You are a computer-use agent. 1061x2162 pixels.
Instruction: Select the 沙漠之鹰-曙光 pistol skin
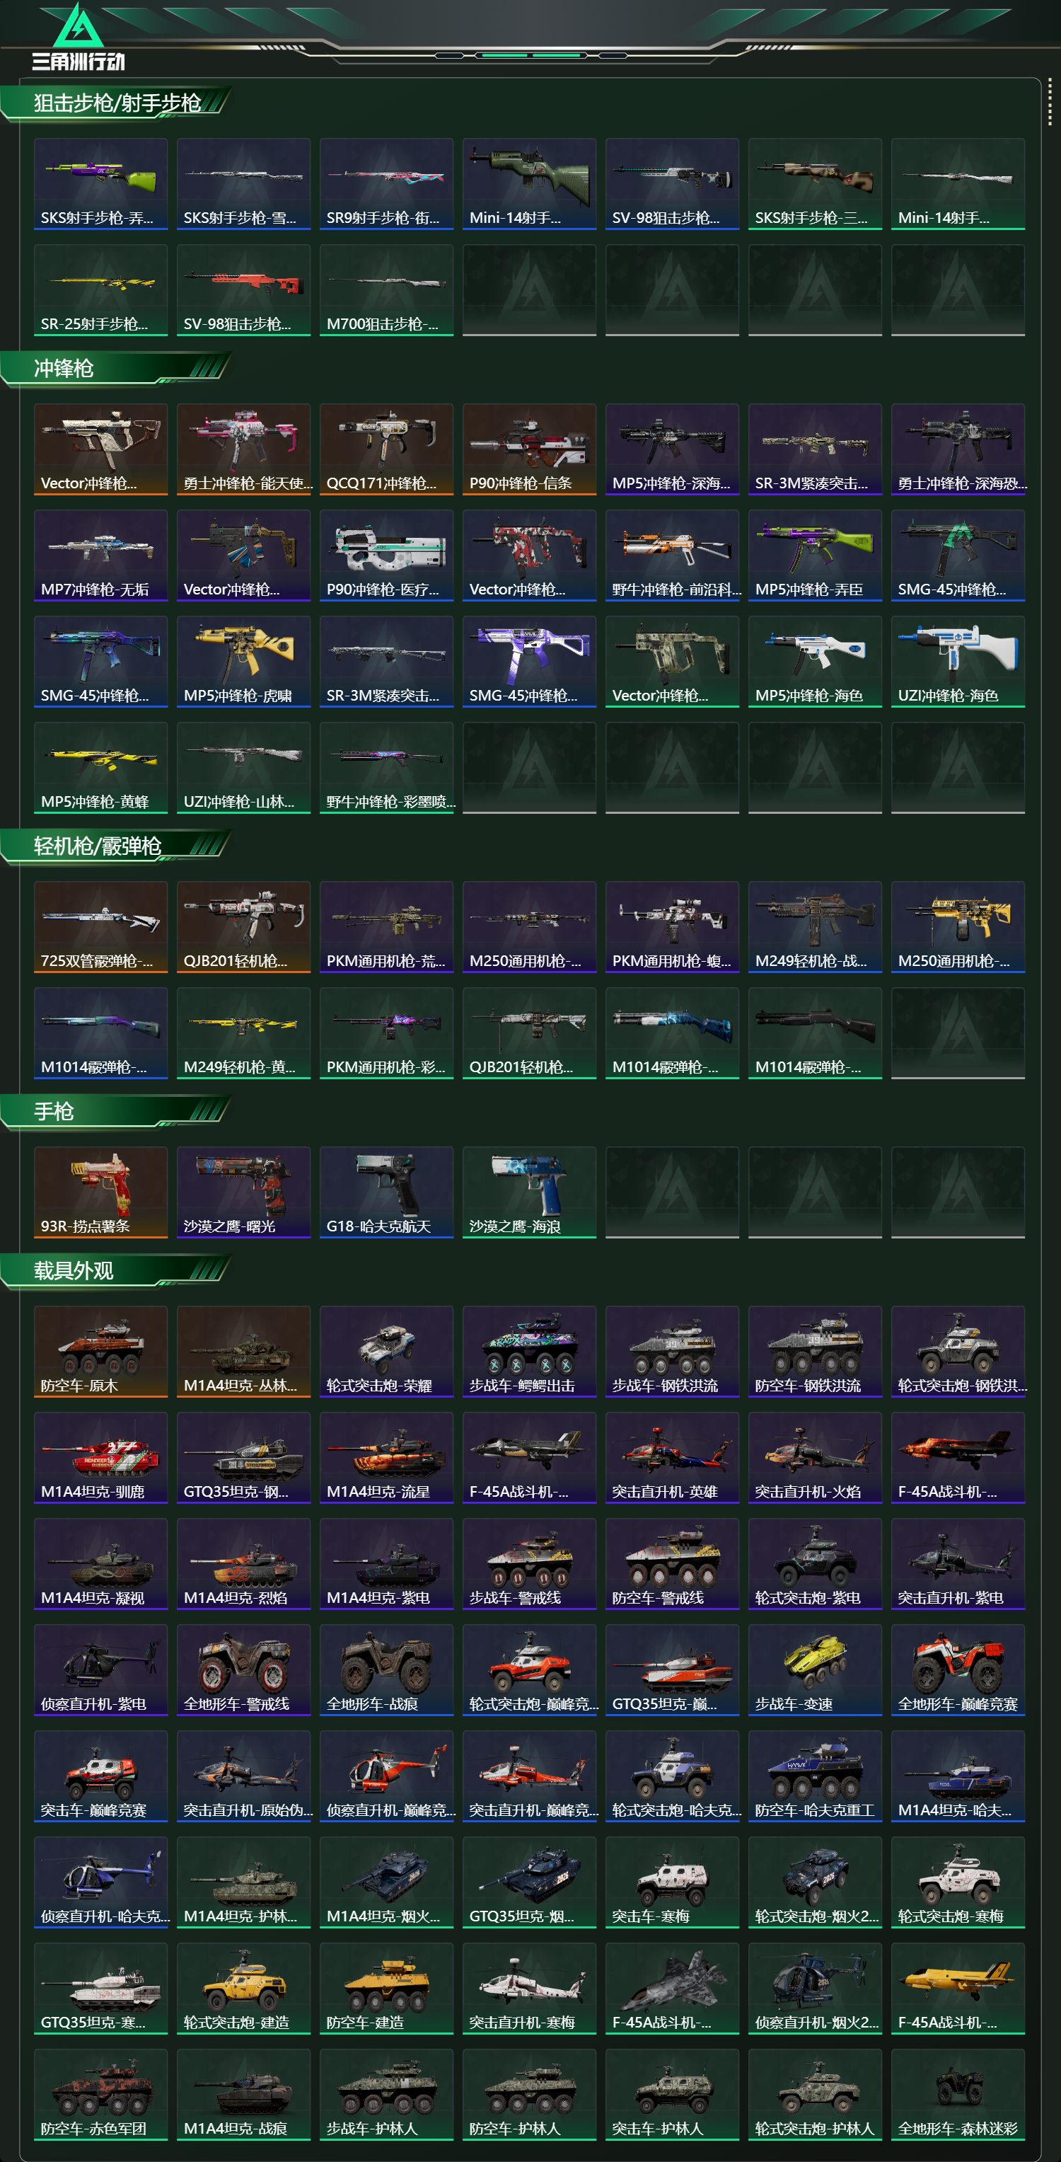[x=243, y=1192]
